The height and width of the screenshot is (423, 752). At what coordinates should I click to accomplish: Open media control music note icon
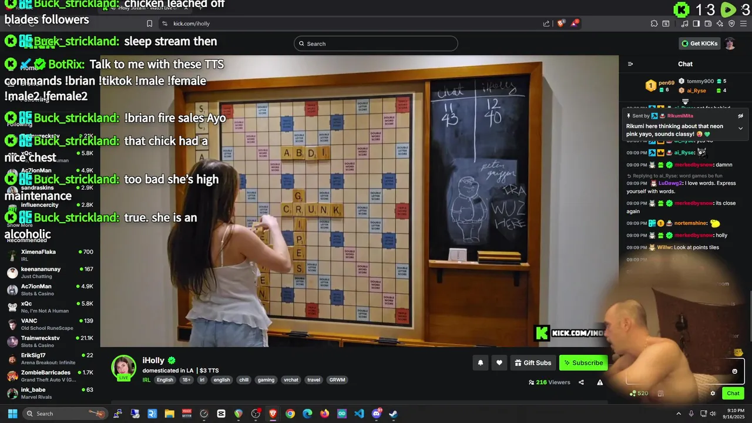[x=684, y=23]
